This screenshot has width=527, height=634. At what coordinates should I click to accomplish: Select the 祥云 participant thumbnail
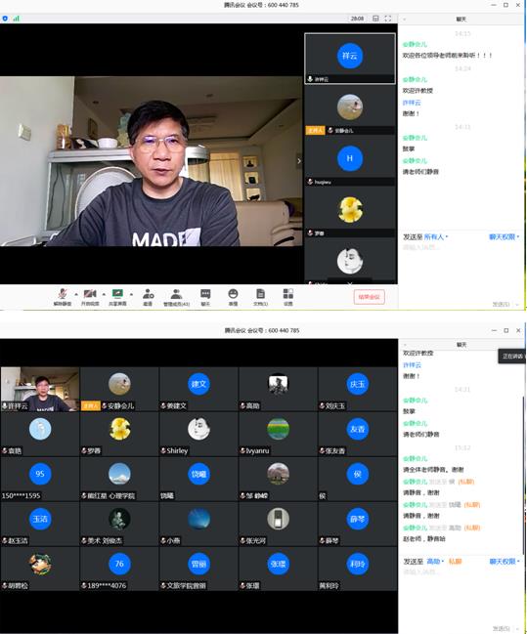(x=350, y=59)
